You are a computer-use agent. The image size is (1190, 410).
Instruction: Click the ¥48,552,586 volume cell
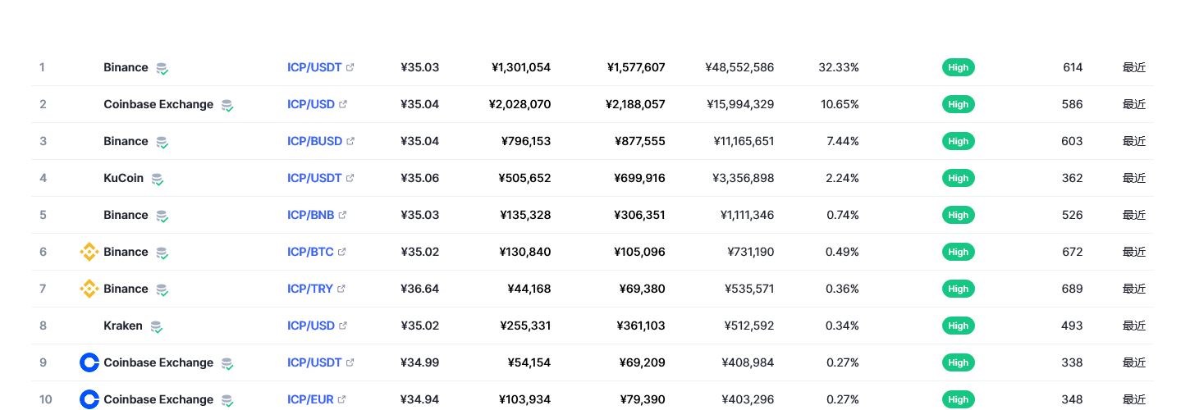click(x=739, y=67)
